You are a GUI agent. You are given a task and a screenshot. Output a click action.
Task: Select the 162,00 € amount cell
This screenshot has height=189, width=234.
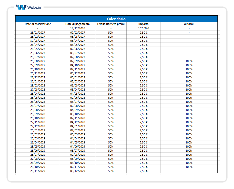point(143,28)
